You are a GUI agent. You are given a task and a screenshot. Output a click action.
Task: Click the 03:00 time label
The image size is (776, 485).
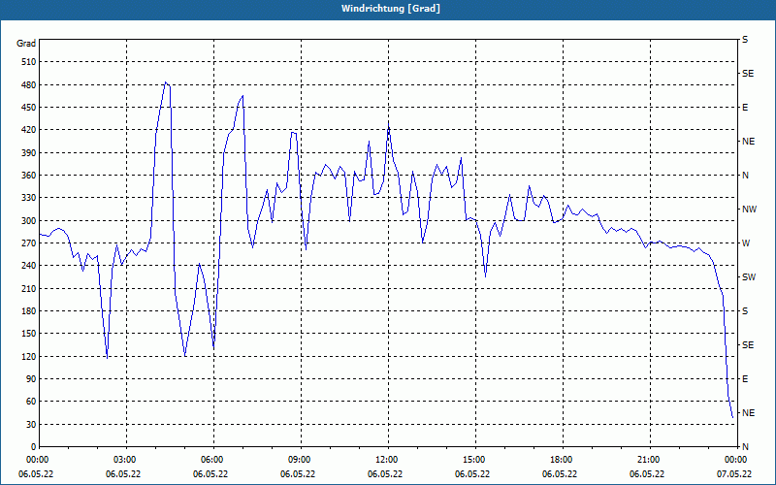pos(126,460)
